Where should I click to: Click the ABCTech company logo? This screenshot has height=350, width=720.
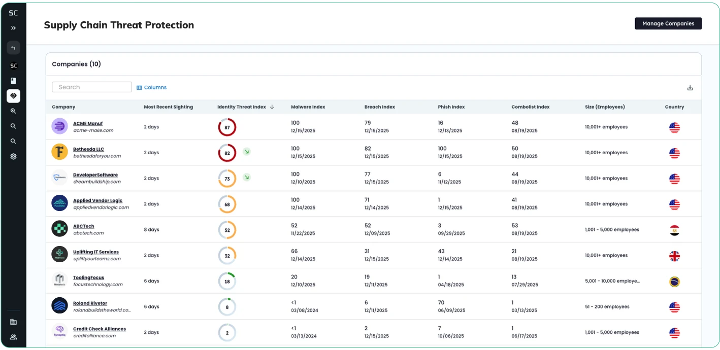[x=59, y=229]
